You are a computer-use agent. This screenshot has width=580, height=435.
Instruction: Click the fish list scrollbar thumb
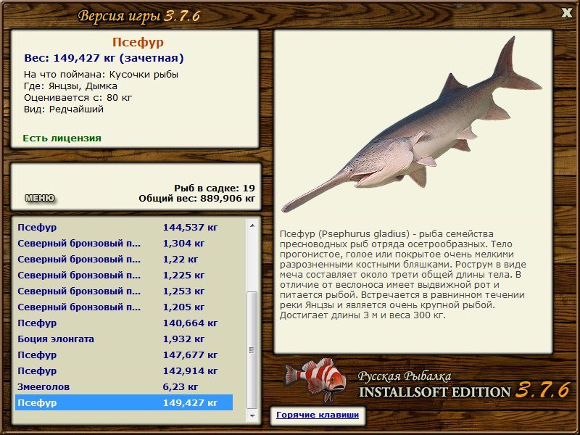coord(252,350)
